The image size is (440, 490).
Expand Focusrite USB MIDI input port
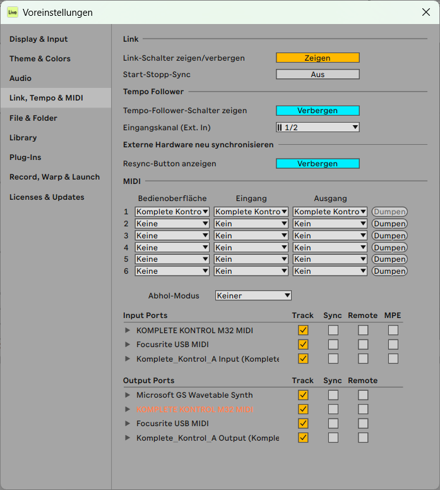point(128,345)
